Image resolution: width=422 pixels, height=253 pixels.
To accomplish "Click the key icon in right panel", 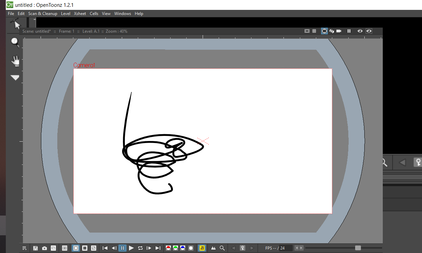I will (418, 162).
